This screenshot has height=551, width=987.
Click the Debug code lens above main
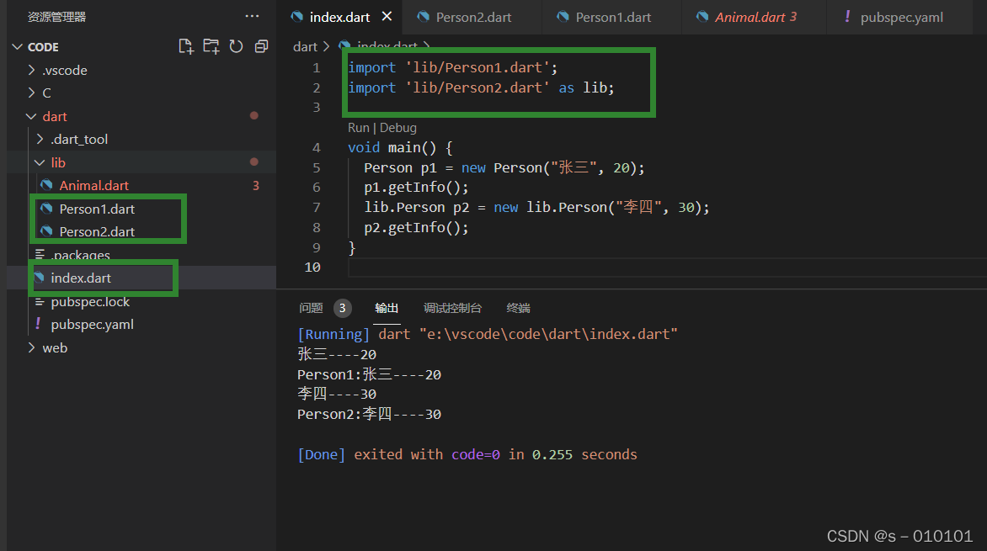(397, 128)
